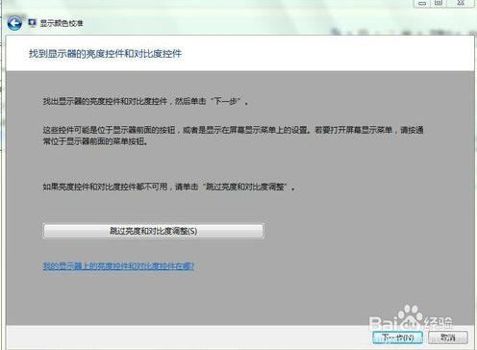Minimize the calibration window
477x350 pixels.
[422, 3]
